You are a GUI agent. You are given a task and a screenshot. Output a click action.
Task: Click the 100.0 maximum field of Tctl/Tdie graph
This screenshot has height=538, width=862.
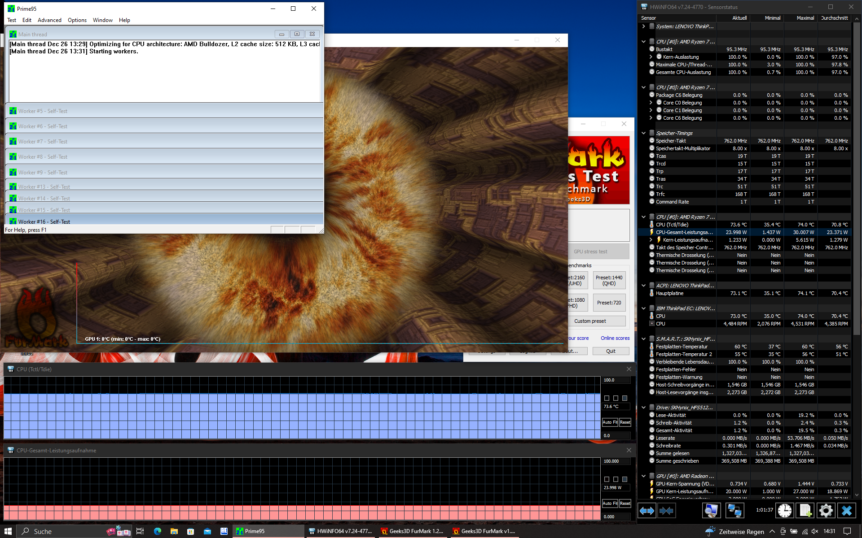click(616, 380)
